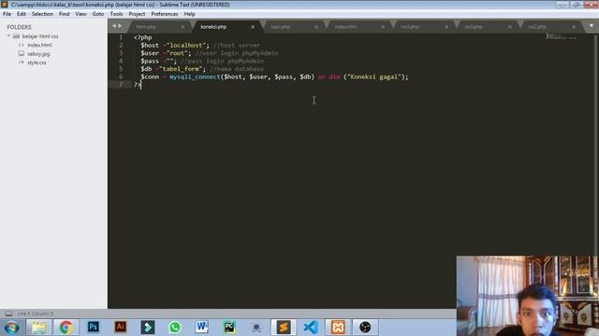Click the "Koneksi gagal" string
Image resolution: width=599 pixels, height=336 pixels.
pos(374,77)
